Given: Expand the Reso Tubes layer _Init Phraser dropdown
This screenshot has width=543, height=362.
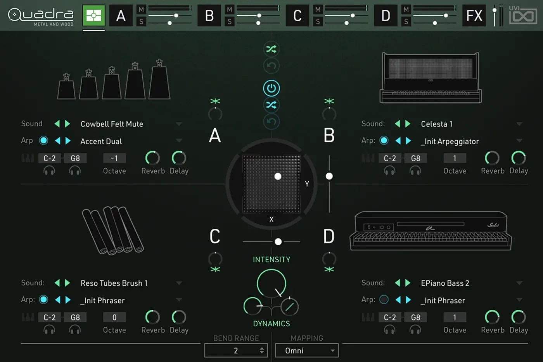Looking at the screenshot, I should pos(179,300).
